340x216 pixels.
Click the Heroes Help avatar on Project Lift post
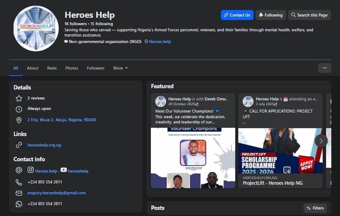(248, 101)
